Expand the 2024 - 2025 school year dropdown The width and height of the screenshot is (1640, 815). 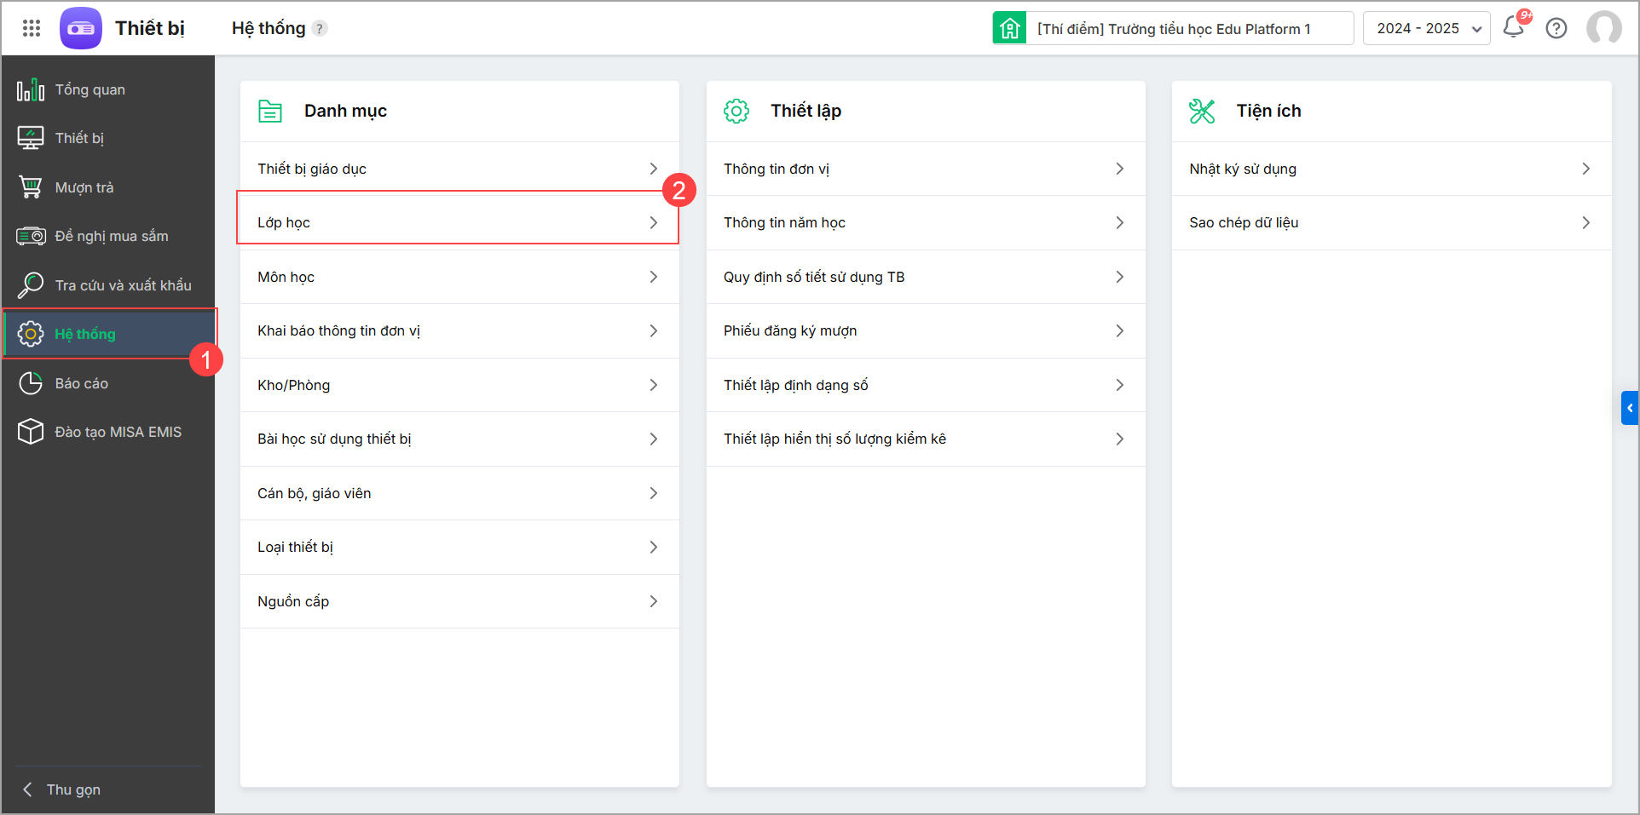coord(1426,28)
